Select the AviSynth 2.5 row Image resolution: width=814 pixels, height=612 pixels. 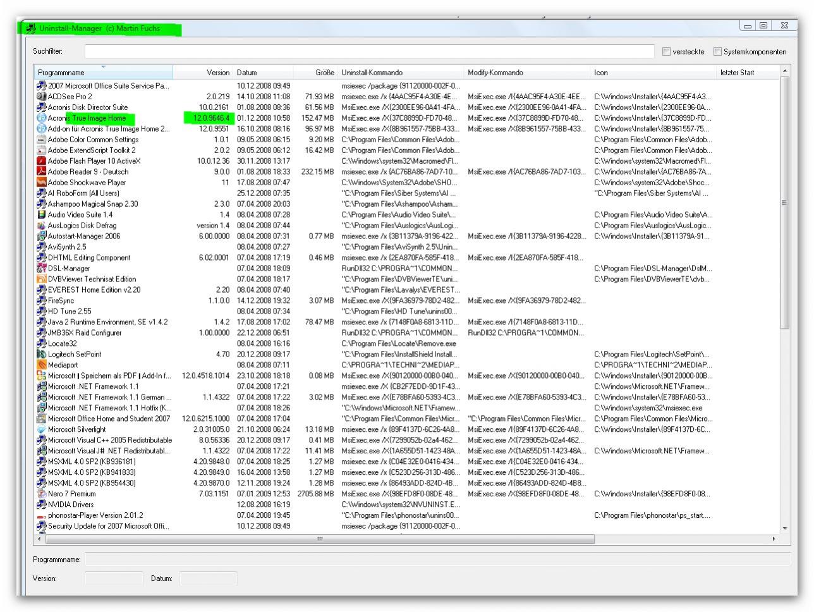[407, 247]
